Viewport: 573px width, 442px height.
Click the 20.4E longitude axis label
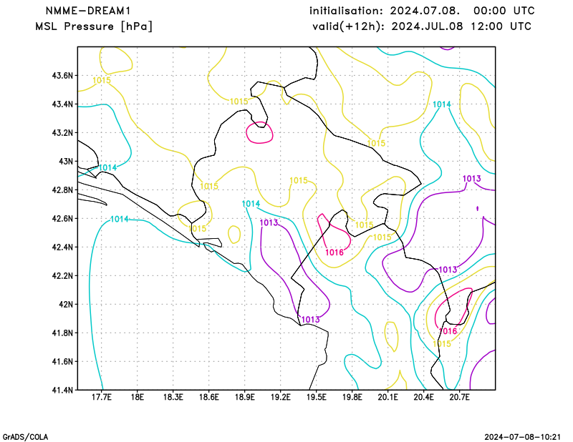pyautogui.click(x=424, y=397)
